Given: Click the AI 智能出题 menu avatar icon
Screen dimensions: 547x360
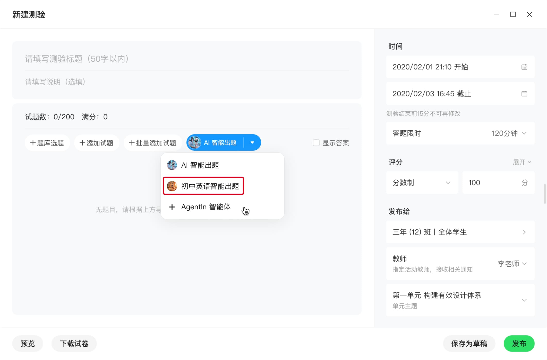Looking at the screenshot, I should [172, 165].
